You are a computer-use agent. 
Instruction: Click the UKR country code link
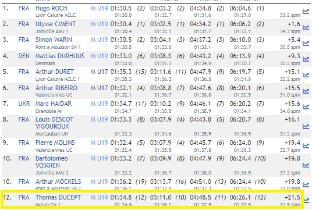pyautogui.click(x=24, y=104)
